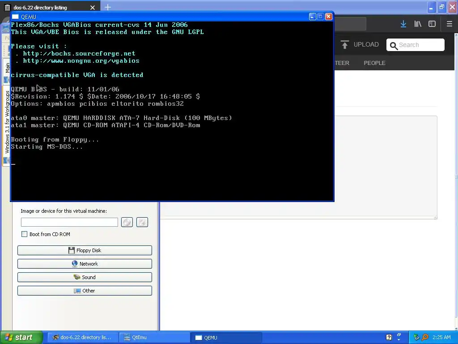Click the QEMU taskbar button
458x344 pixels.
pyautogui.click(x=226, y=337)
